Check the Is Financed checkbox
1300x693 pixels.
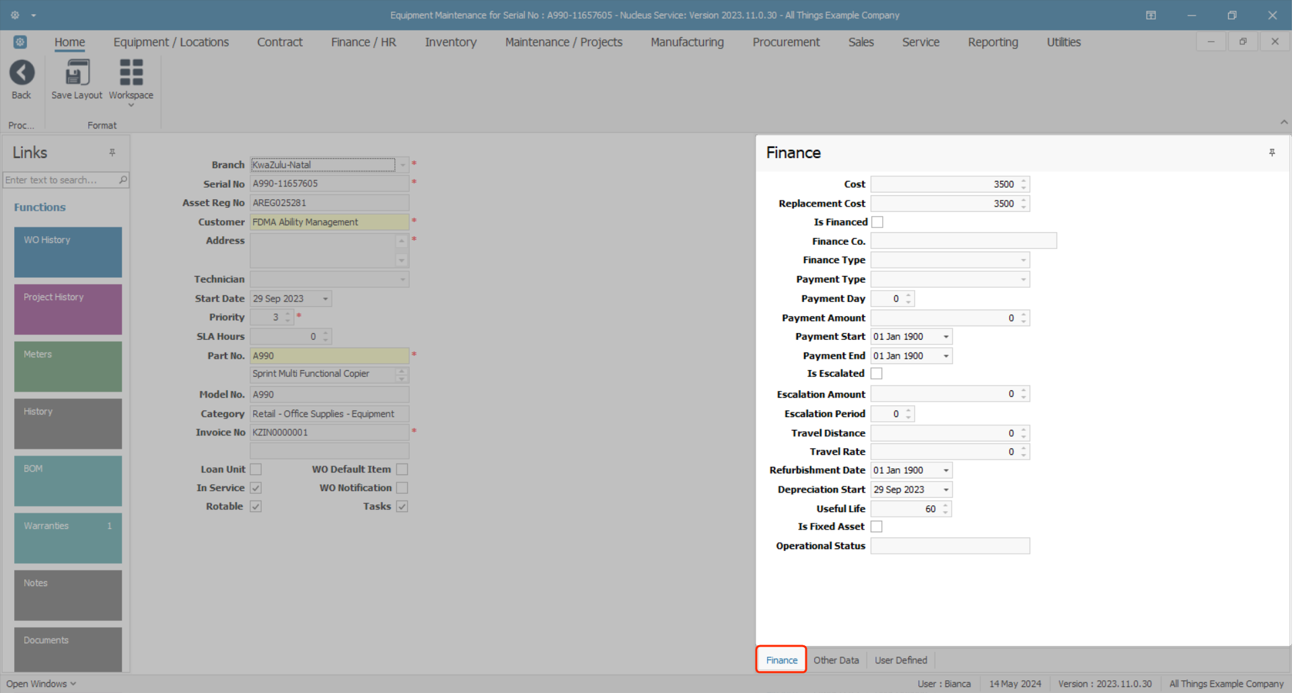[877, 222]
